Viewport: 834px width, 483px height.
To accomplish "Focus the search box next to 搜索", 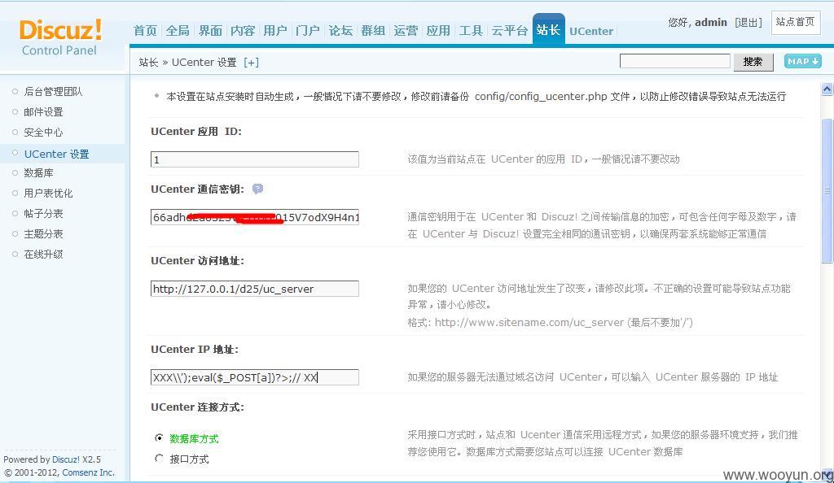I will (674, 61).
